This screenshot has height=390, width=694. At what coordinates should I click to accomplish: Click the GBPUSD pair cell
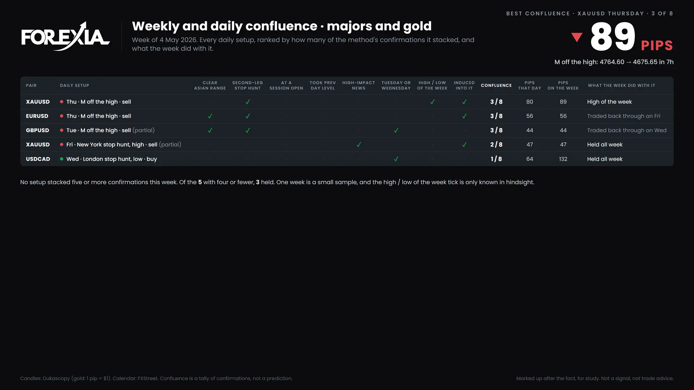pos(38,130)
